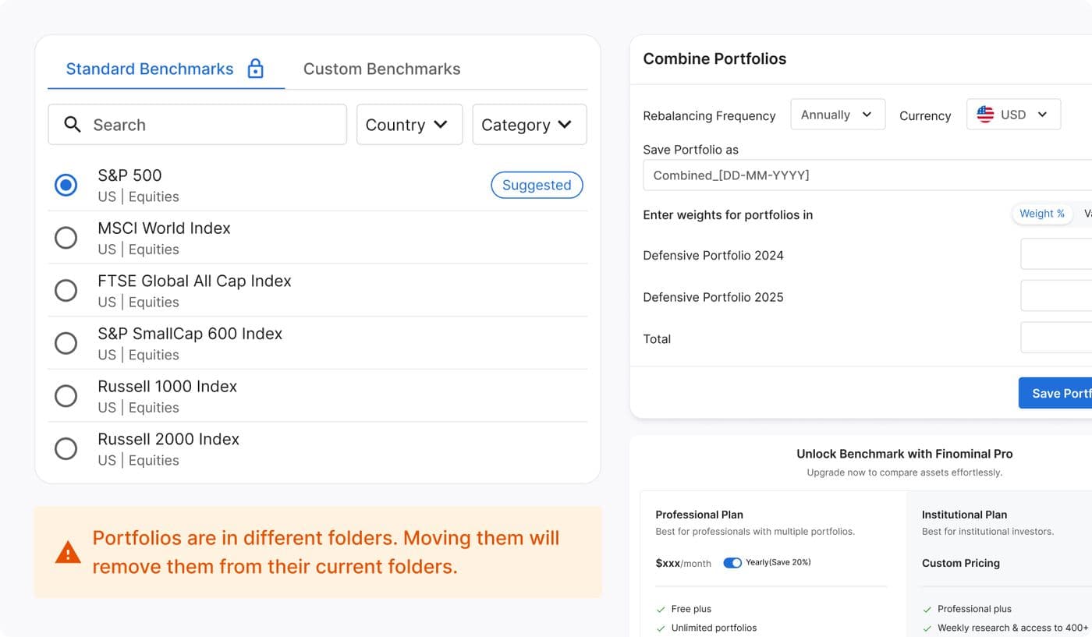Switch to the Weight % option
Image resolution: width=1092 pixels, height=637 pixels.
pos(1041,214)
